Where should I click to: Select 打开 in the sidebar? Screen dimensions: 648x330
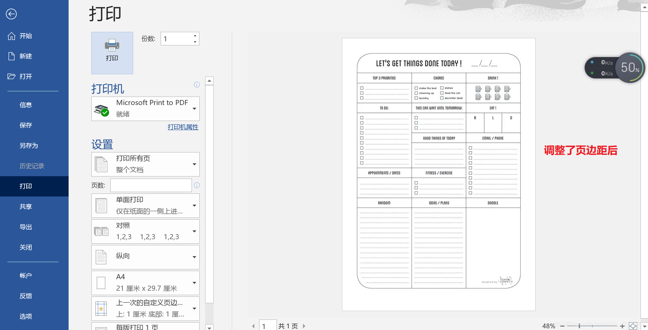[x=34, y=77]
